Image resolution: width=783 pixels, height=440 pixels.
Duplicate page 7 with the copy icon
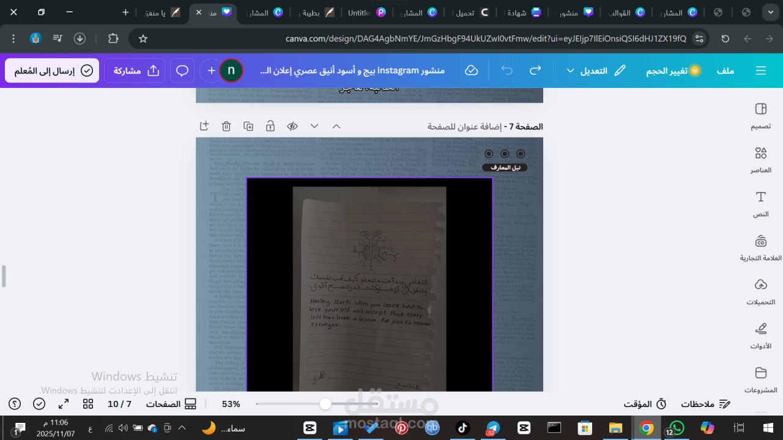pyautogui.click(x=248, y=127)
